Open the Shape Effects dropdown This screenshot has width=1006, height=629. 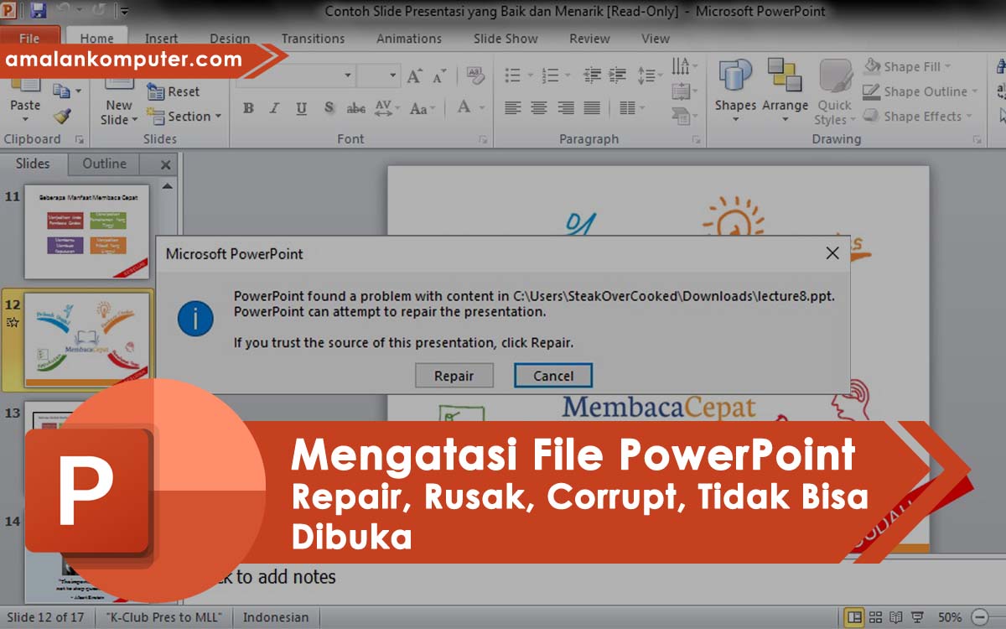(x=917, y=117)
